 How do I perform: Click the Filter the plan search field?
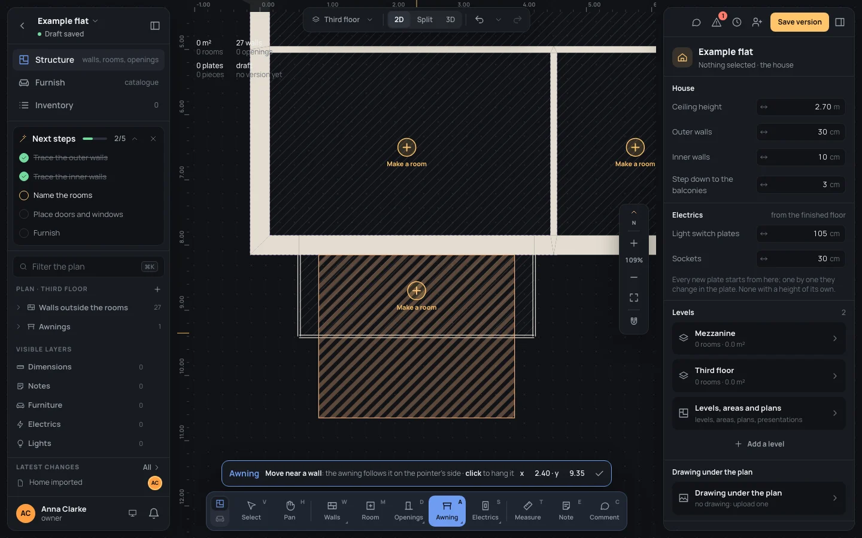(89, 267)
